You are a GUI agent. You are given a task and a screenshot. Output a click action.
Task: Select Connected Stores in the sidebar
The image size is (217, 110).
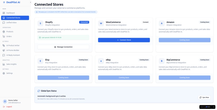(x=15, y=18)
